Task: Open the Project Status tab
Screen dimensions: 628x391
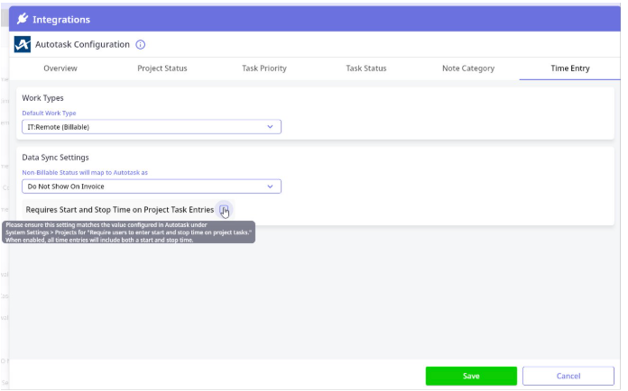Action: (162, 68)
